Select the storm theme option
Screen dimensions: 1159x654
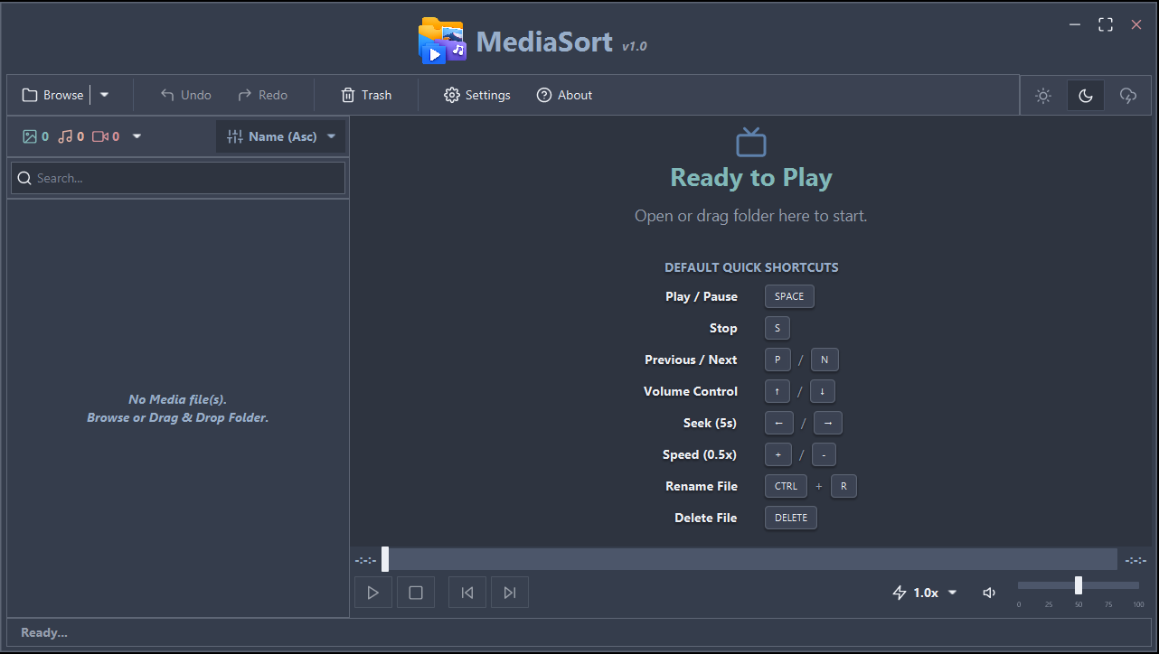pos(1127,95)
